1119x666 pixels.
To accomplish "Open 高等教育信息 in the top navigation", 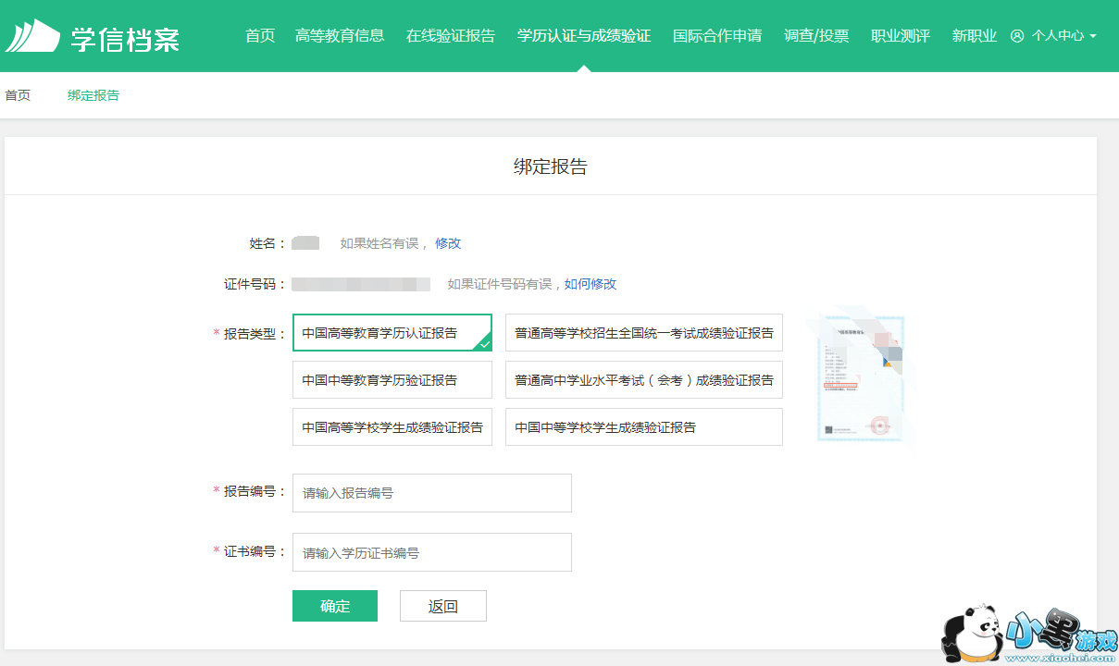I will pyautogui.click(x=340, y=36).
